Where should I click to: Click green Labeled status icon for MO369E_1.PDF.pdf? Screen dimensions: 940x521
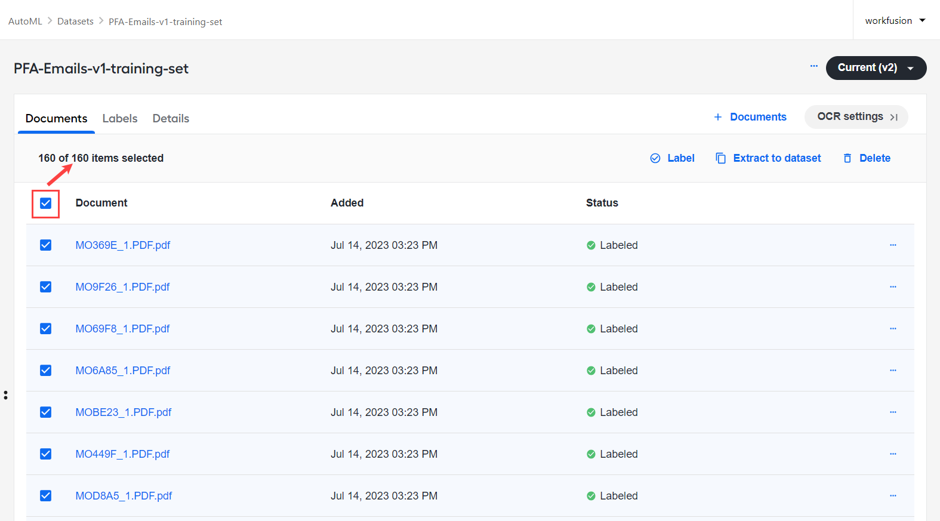click(591, 245)
